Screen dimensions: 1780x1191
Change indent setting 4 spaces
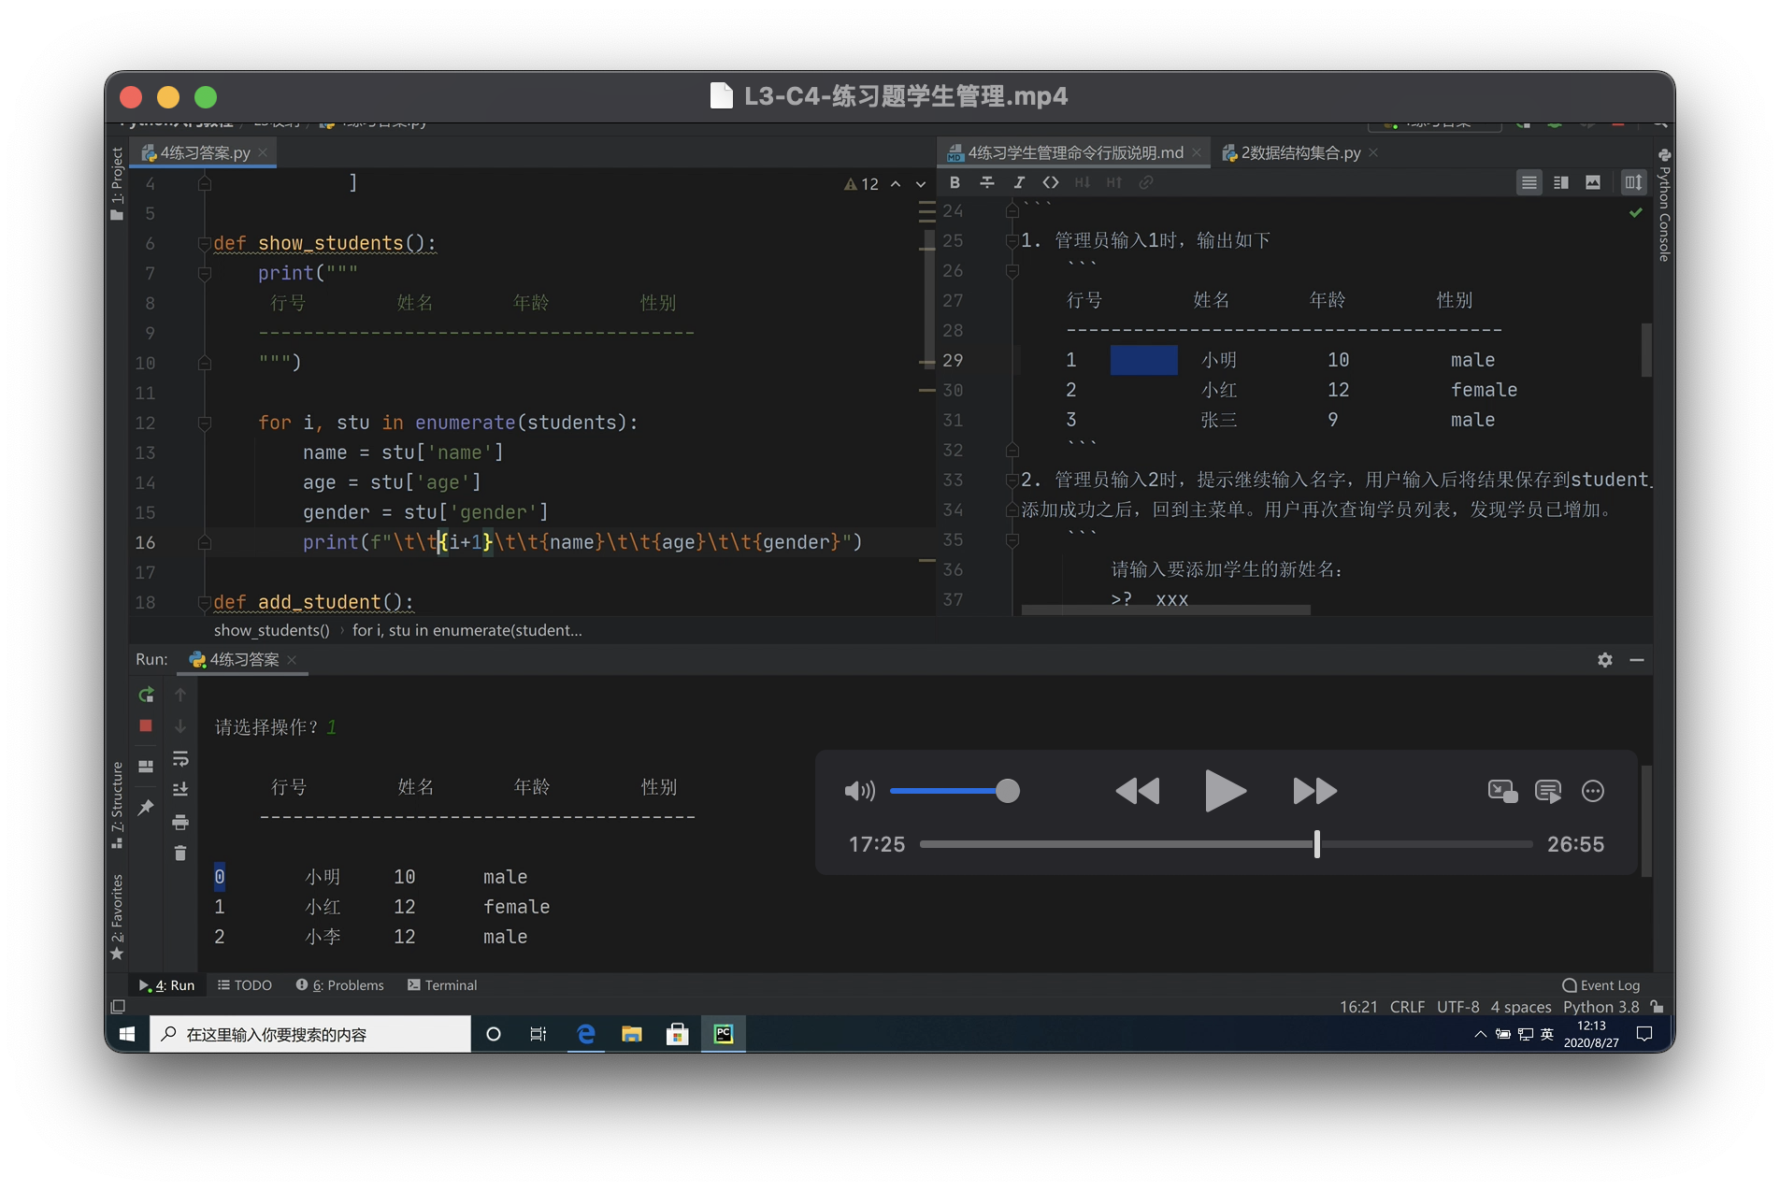pos(1521,1007)
